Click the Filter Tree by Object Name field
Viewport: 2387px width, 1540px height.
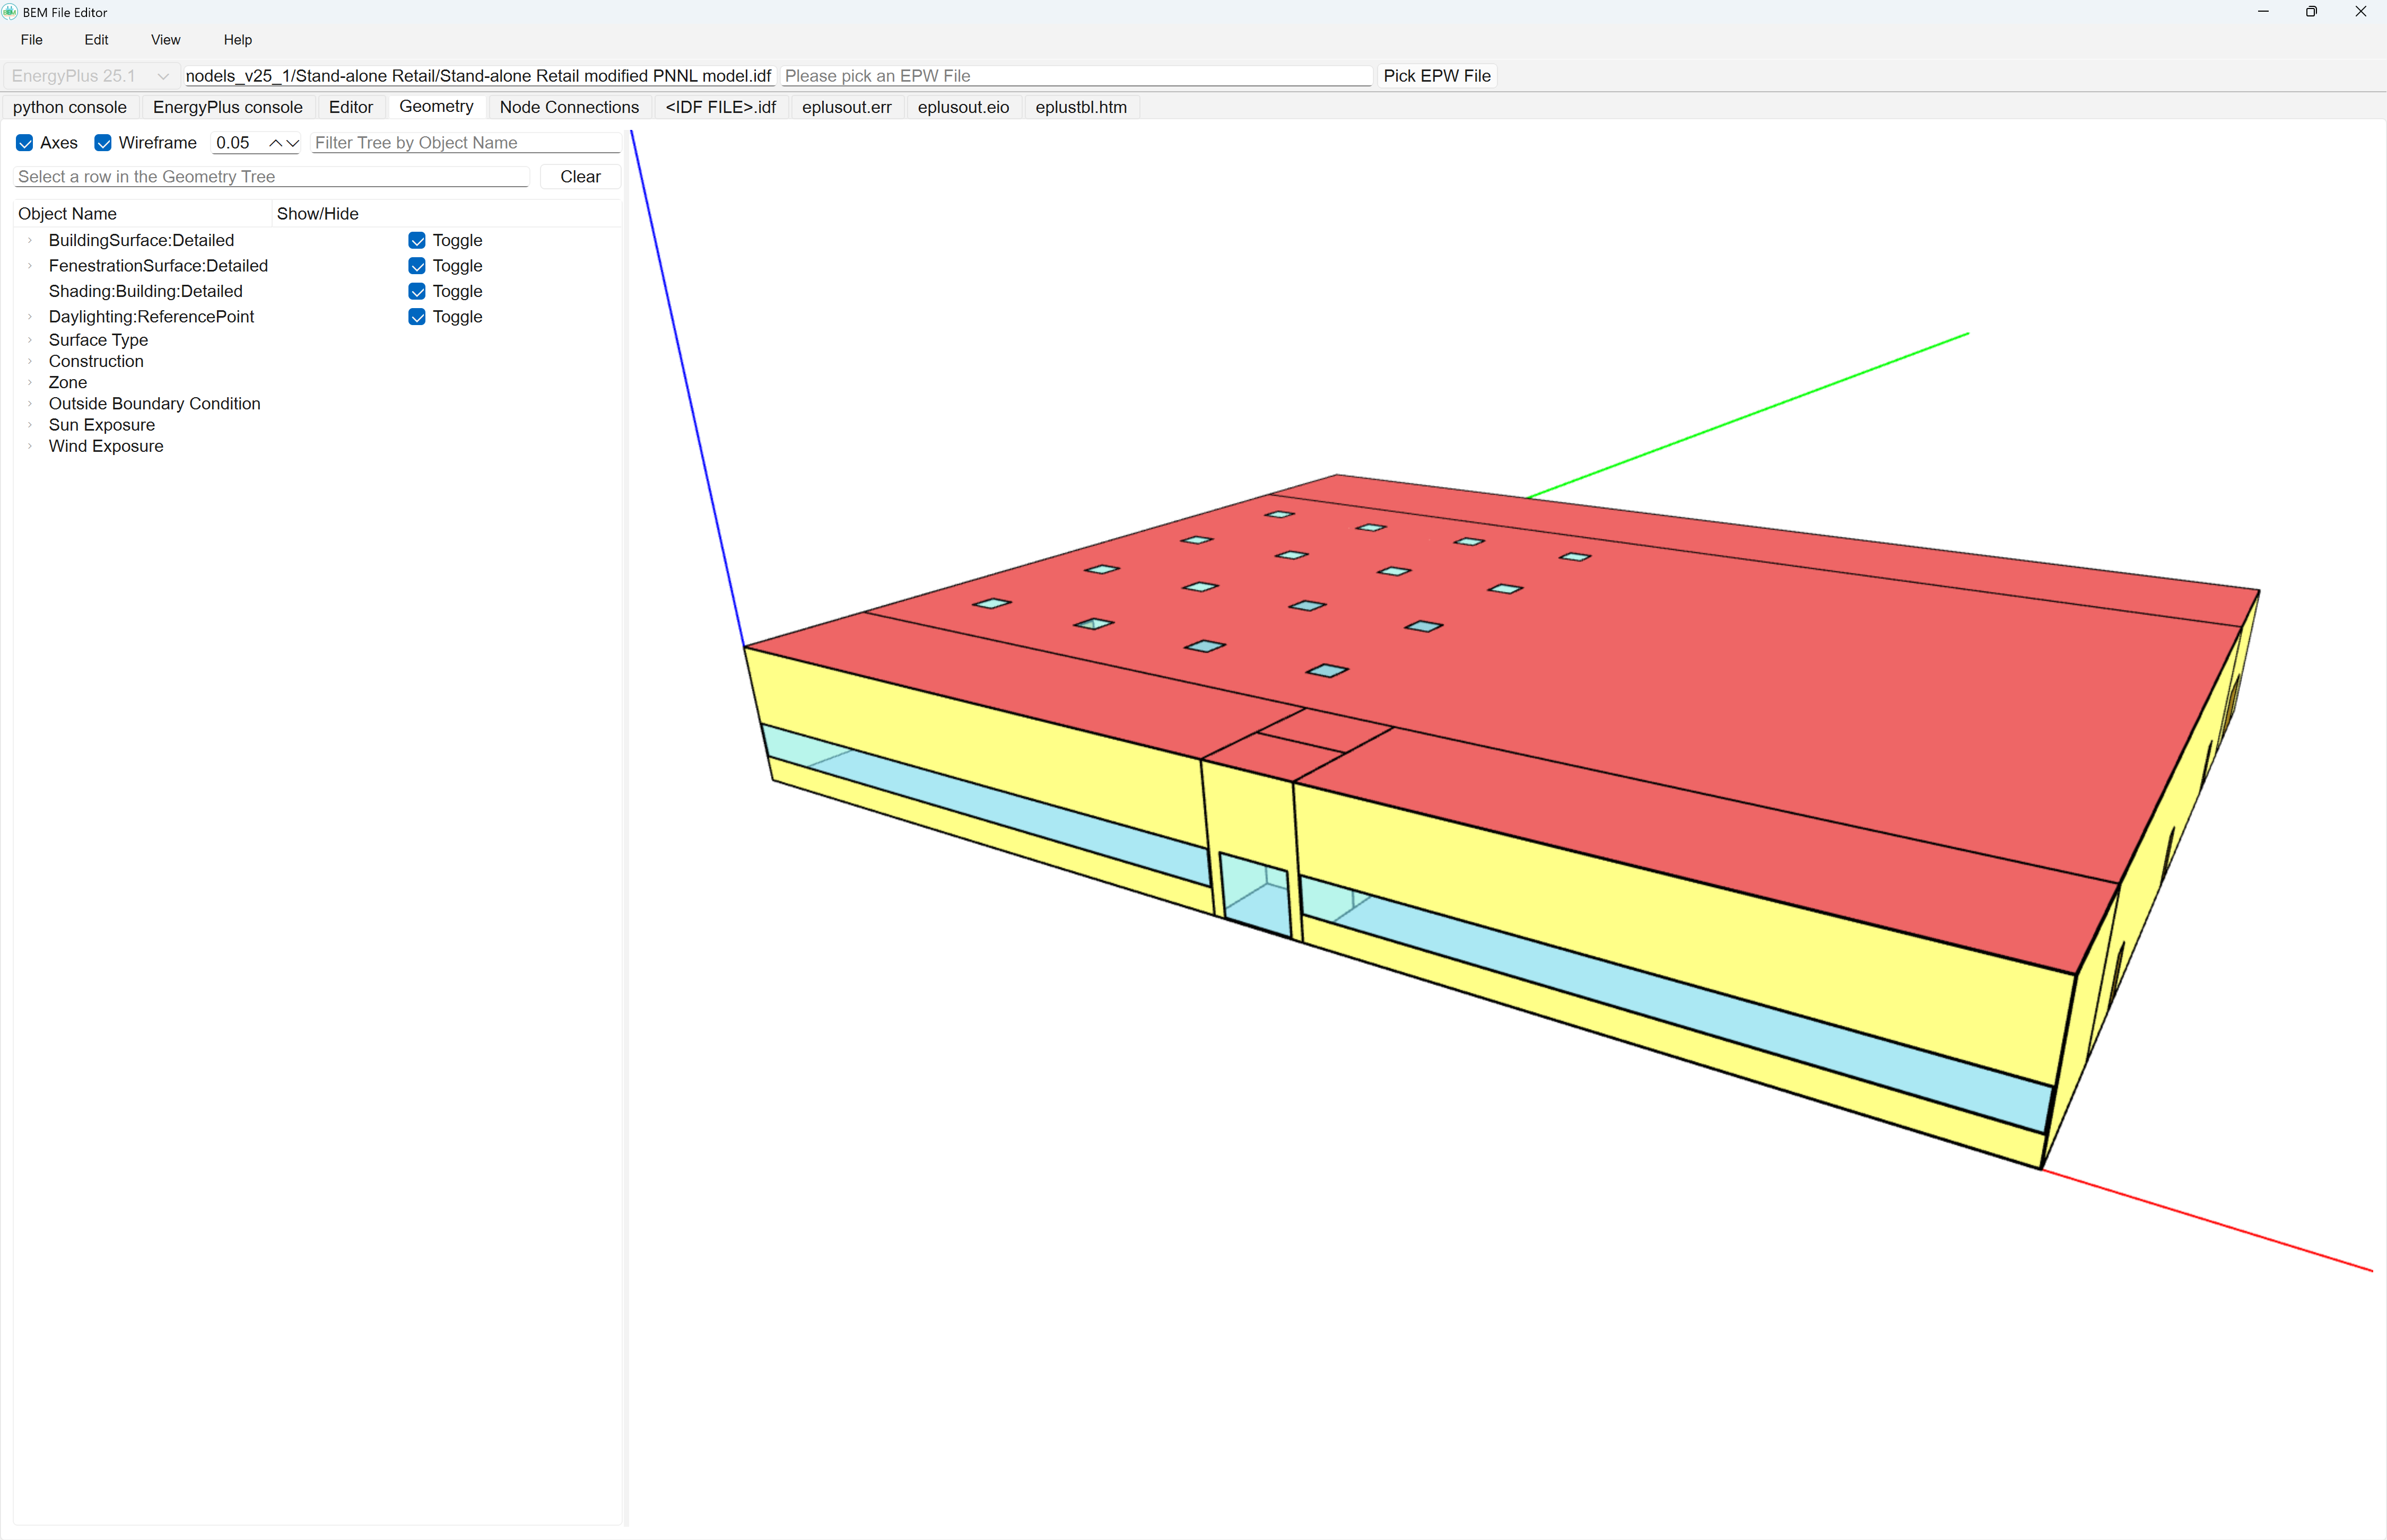(x=466, y=143)
